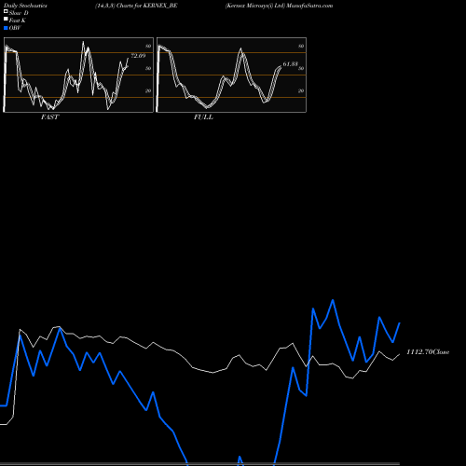Screen dimensions: 466x466
Task: Click the FAST stochastic chart thumbnail
Action: tap(78, 75)
